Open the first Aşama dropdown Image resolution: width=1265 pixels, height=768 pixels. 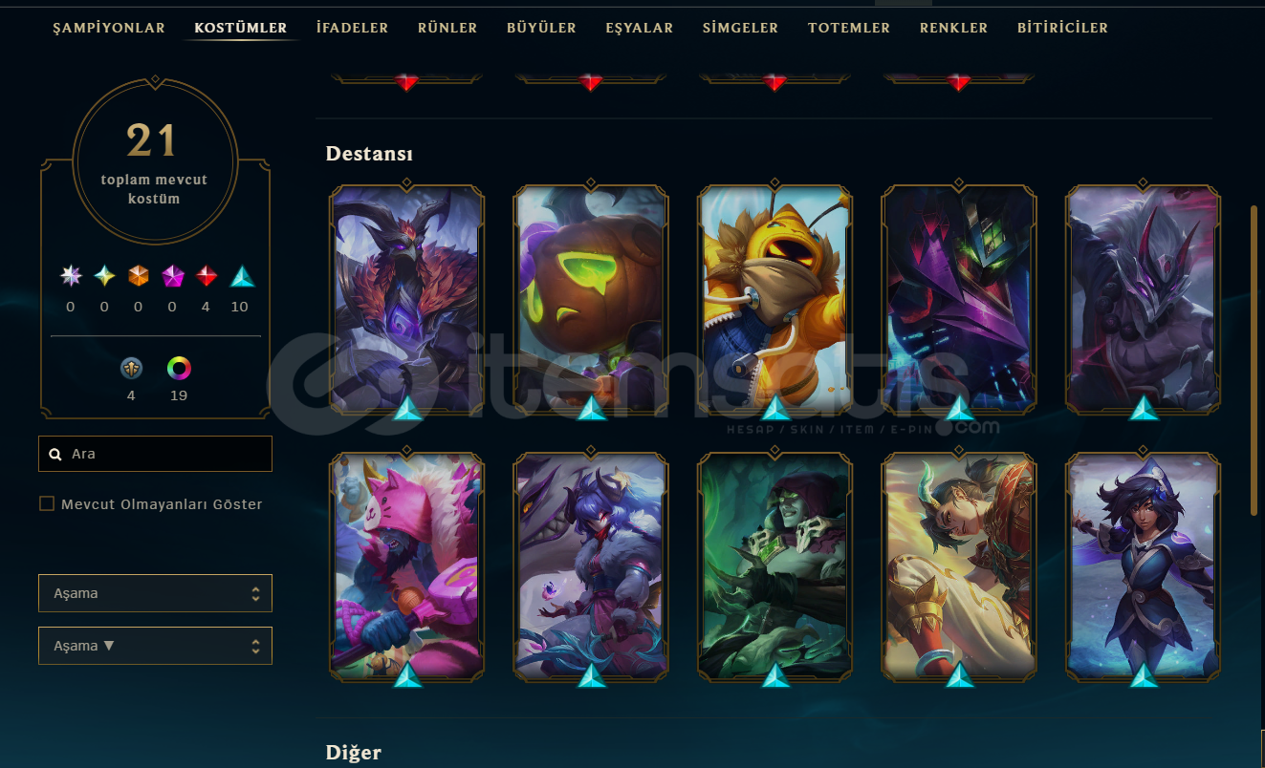point(155,593)
